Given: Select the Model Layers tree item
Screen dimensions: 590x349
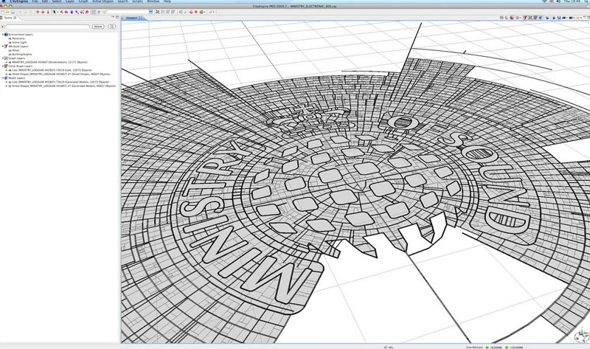Looking at the screenshot, I should (x=15, y=77).
